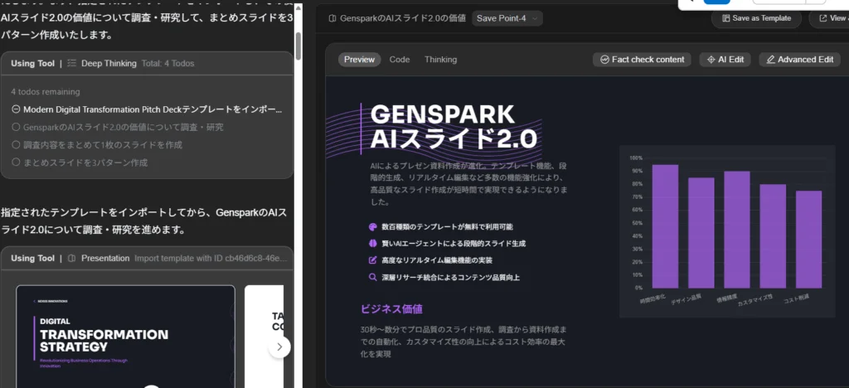849x388 pixels.
Task: Select Digital Transformation Strategy slide thumbnail
Action: (126, 336)
